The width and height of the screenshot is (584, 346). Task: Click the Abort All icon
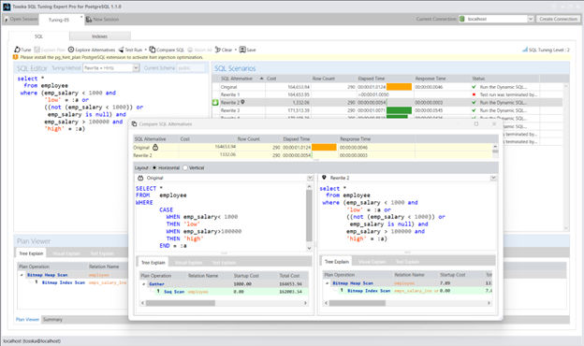(x=190, y=50)
